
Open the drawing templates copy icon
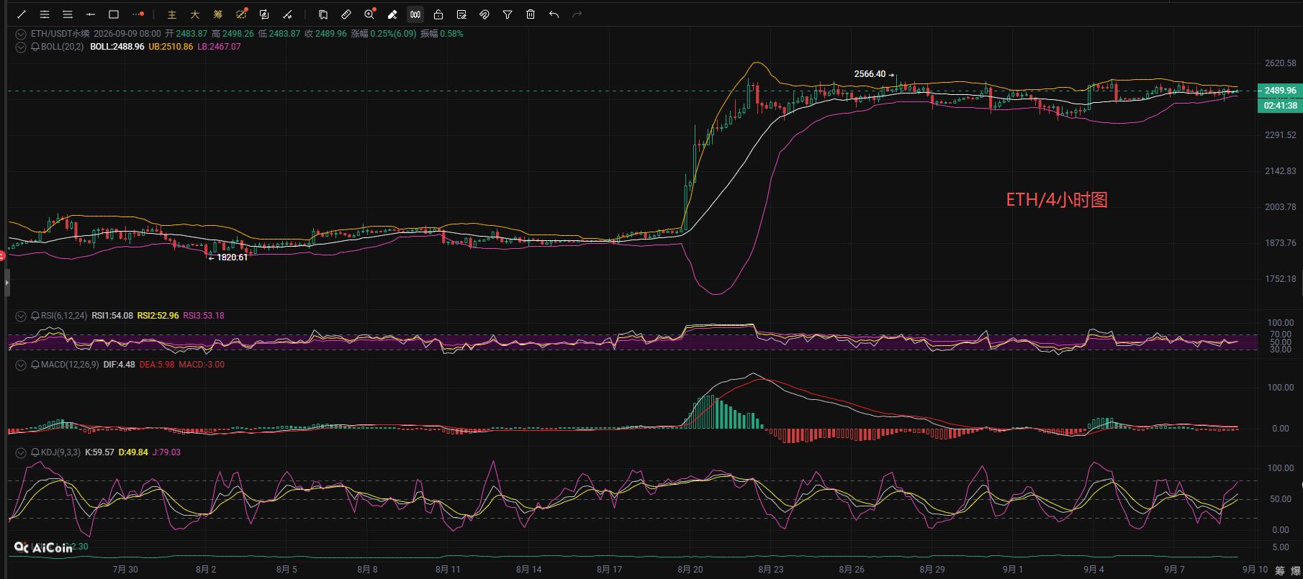point(323,14)
